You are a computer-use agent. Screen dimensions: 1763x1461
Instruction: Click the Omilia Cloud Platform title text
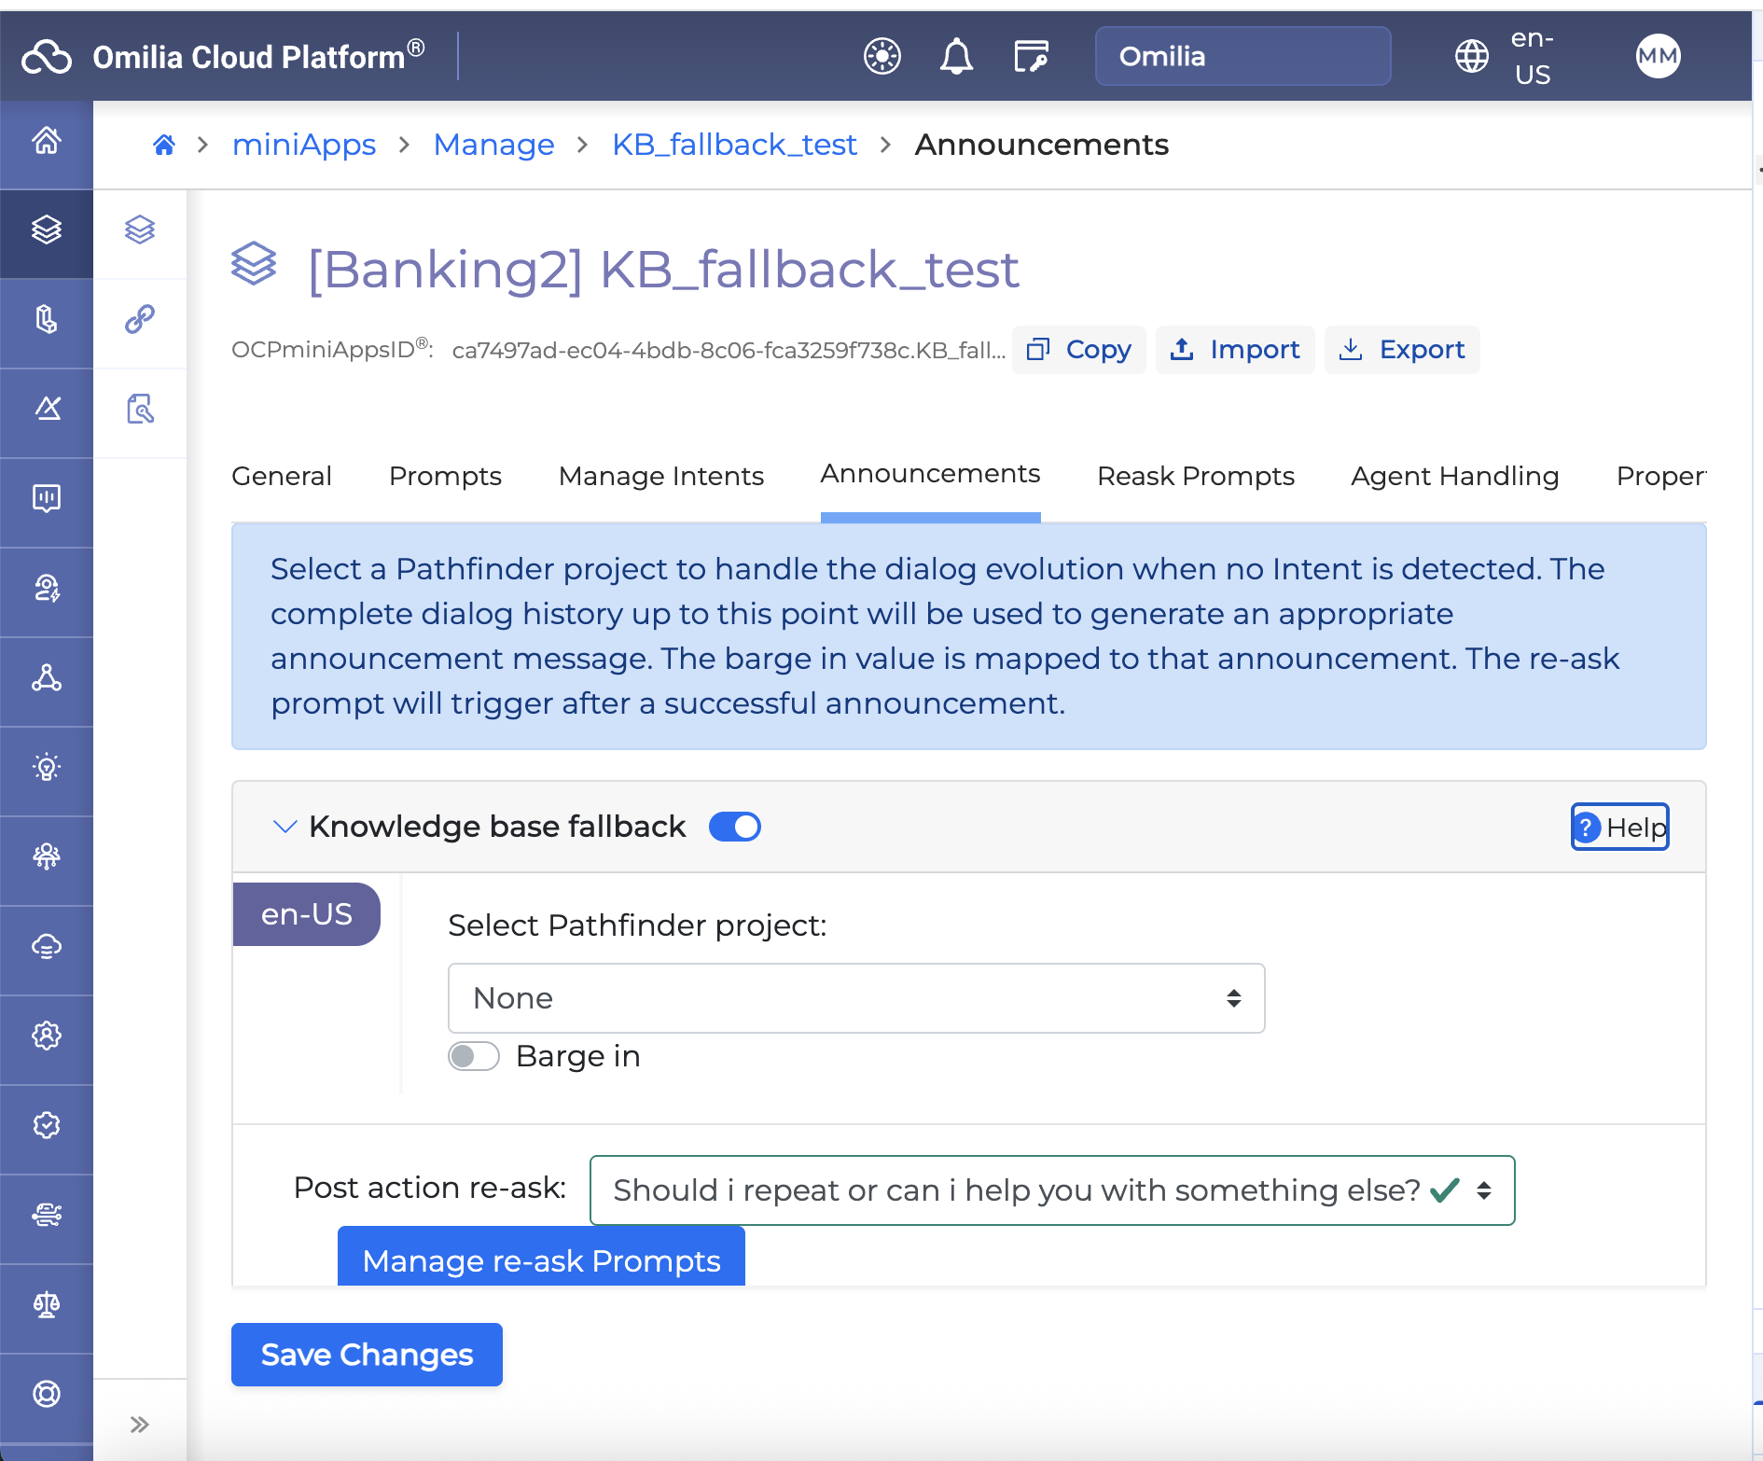[x=258, y=57]
